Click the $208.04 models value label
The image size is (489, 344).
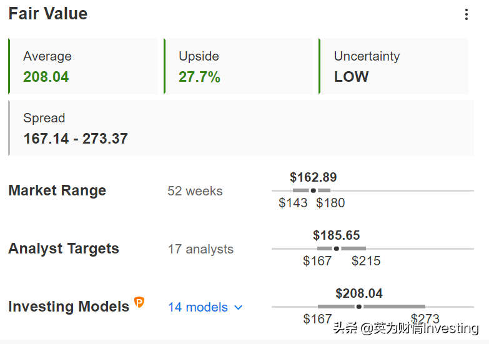coord(359,293)
